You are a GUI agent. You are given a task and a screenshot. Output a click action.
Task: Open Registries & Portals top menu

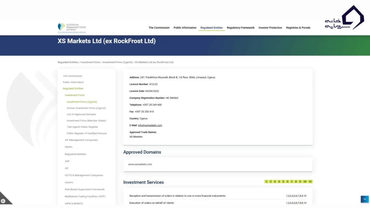click(x=298, y=28)
